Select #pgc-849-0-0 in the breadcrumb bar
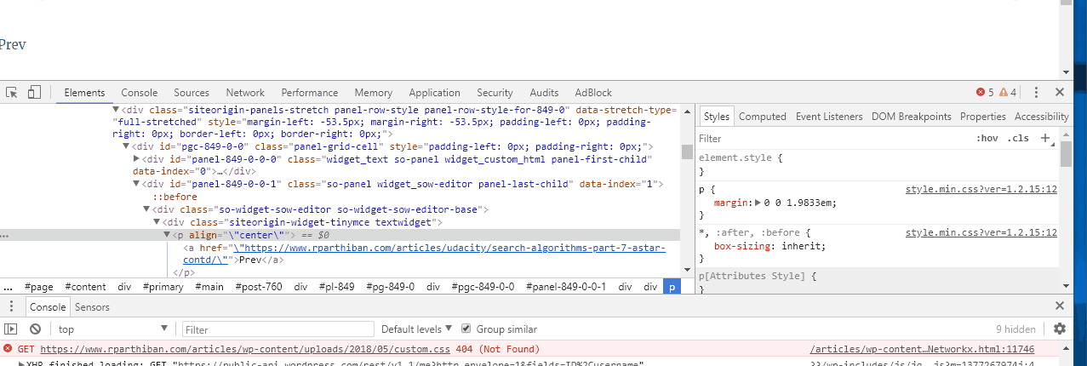The height and width of the screenshot is (366, 1087). [x=483, y=287]
